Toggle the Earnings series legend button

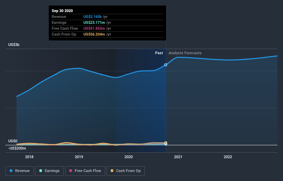click(x=49, y=171)
